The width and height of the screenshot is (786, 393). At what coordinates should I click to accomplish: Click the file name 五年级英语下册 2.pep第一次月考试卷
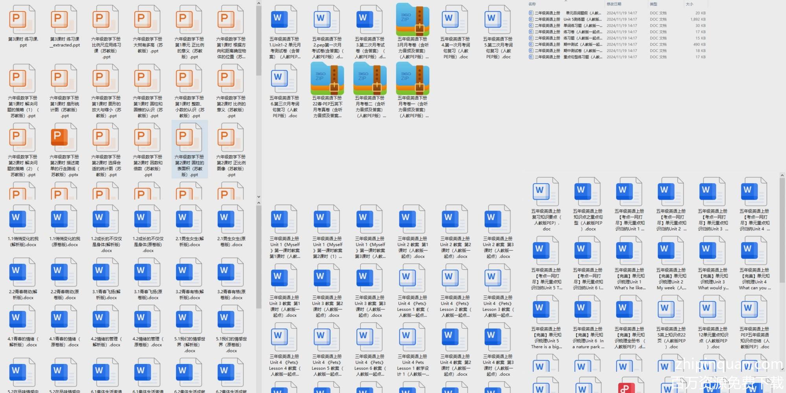pos(327,48)
